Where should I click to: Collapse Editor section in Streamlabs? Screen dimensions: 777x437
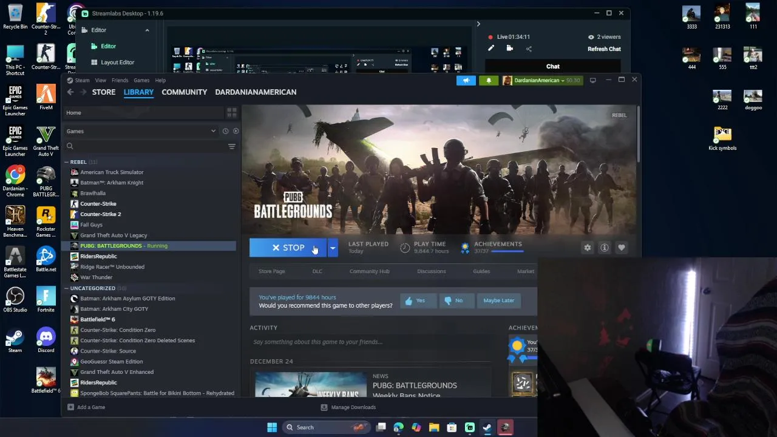(147, 30)
